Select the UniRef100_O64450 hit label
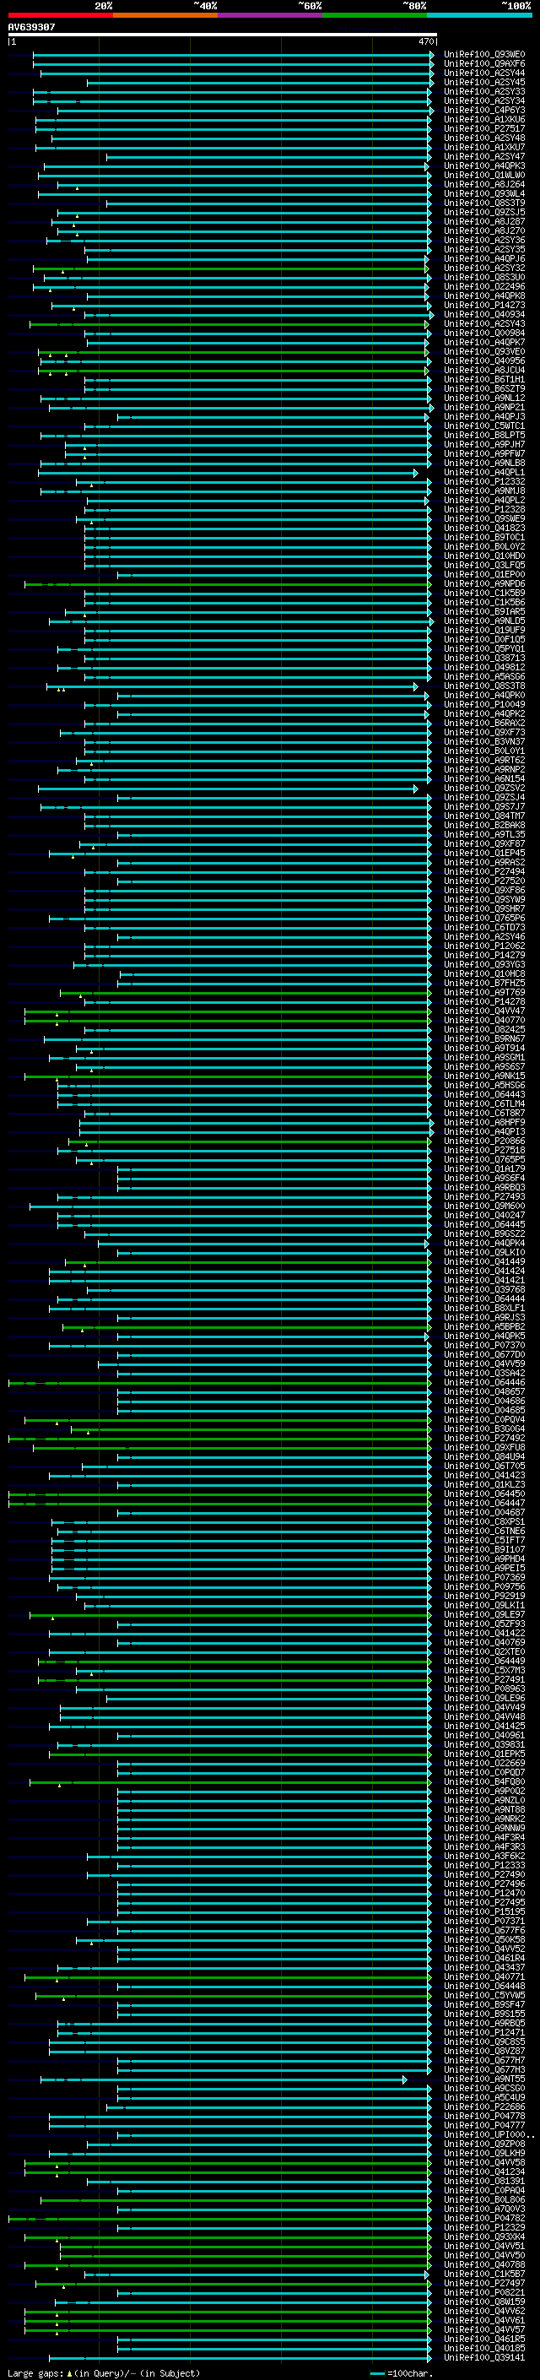The width and height of the screenshot is (540, 2380). click(x=484, y=1494)
